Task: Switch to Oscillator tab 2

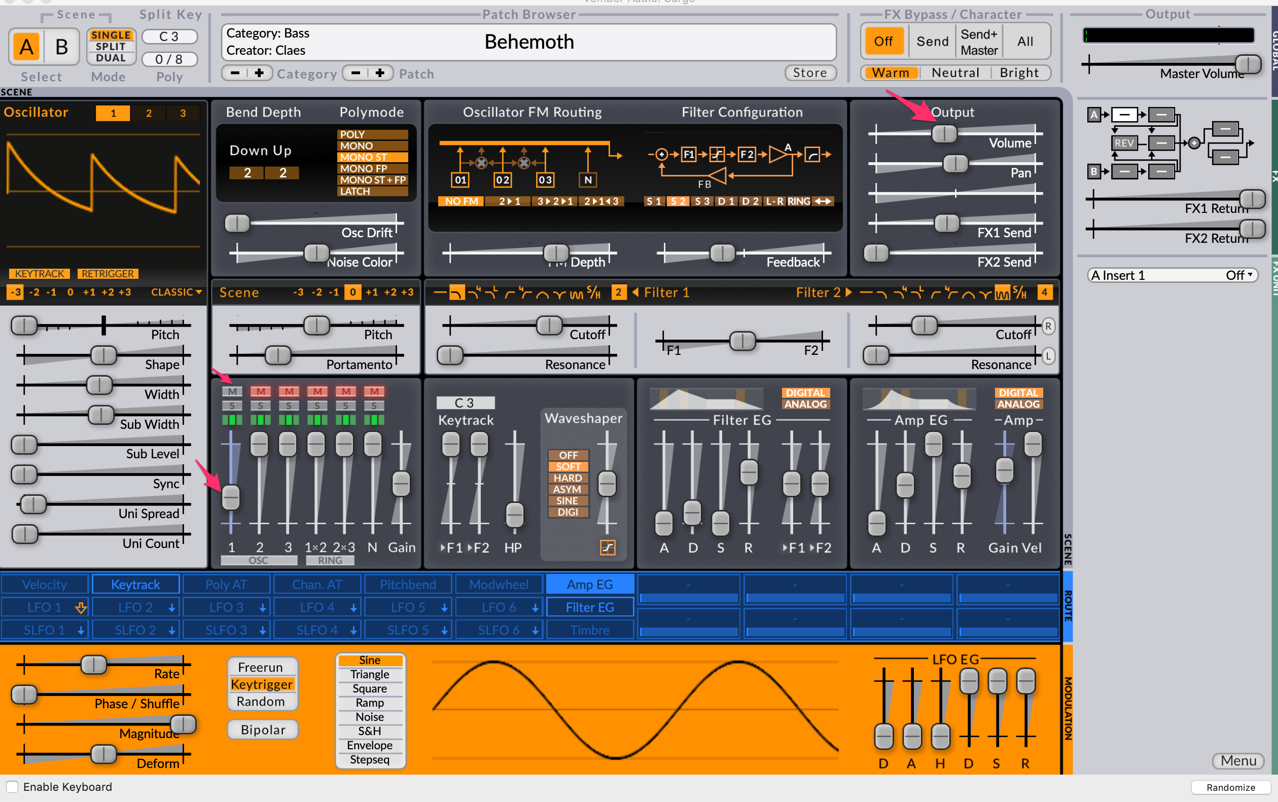Action: tap(149, 113)
